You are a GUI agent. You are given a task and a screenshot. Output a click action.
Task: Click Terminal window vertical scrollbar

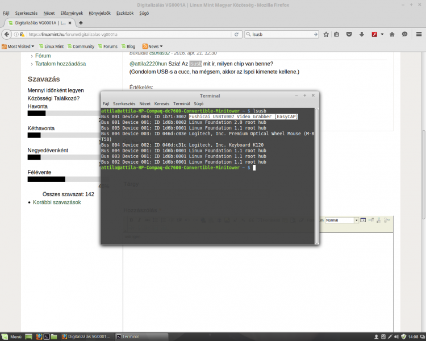316,176
